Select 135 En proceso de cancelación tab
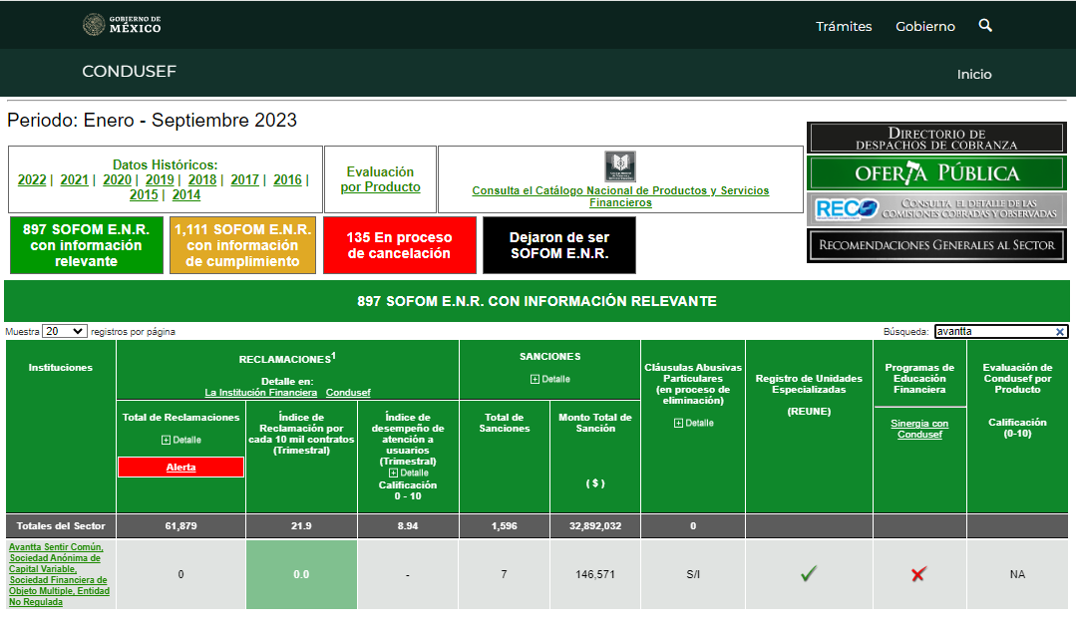 pyautogui.click(x=399, y=245)
